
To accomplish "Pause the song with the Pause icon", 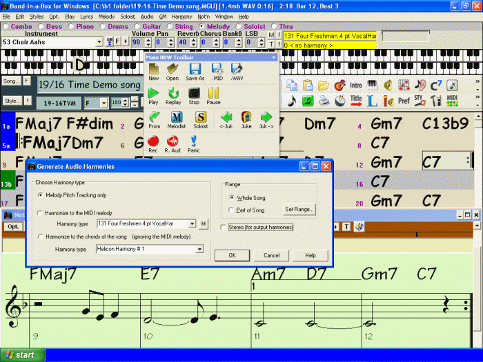I will coord(213,96).
